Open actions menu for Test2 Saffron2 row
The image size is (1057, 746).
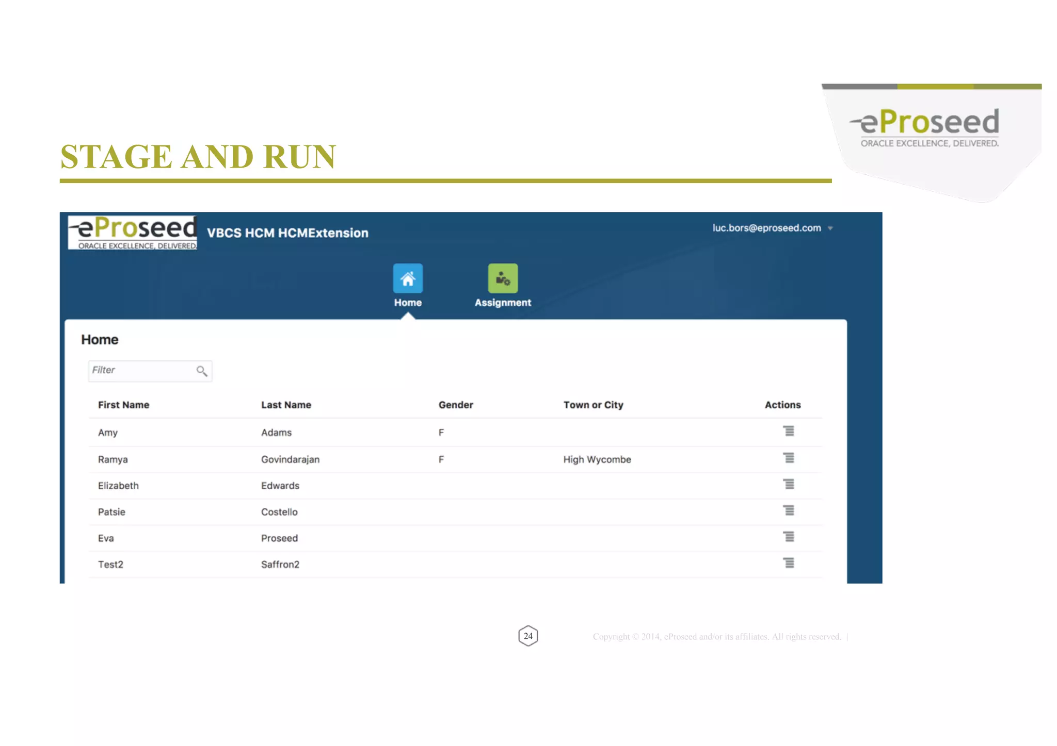tap(788, 563)
